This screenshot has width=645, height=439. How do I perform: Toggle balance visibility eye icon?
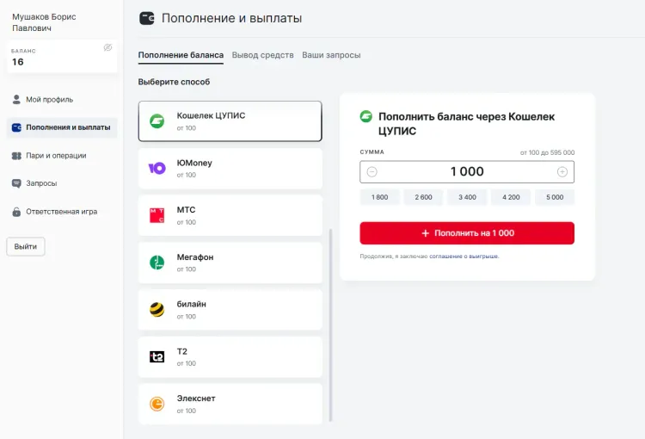[107, 47]
